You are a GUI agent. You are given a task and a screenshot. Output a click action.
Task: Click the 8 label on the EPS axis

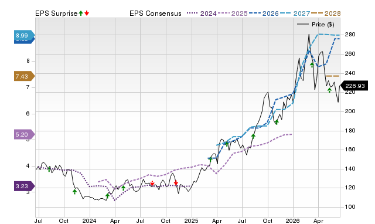tap(28, 61)
